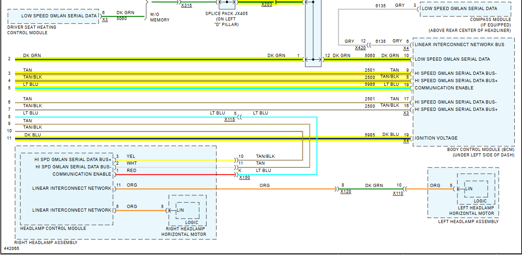522x255 pixels.
Task: Click the Splice Pack JX405 symbol
Action: tap(227, 4)
